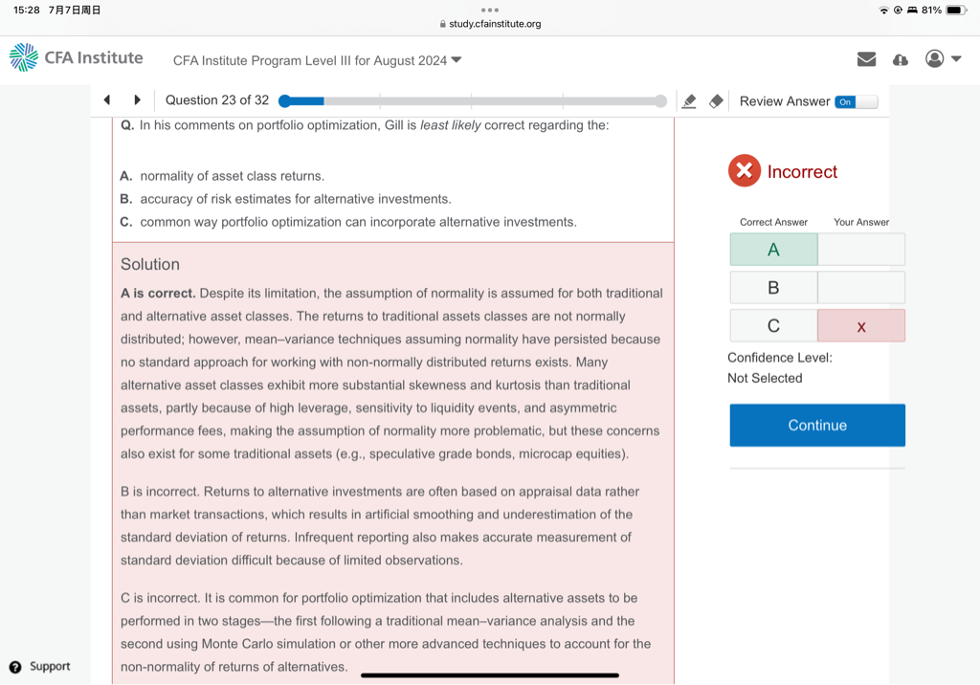Select answer option A cell

[773, 250]
